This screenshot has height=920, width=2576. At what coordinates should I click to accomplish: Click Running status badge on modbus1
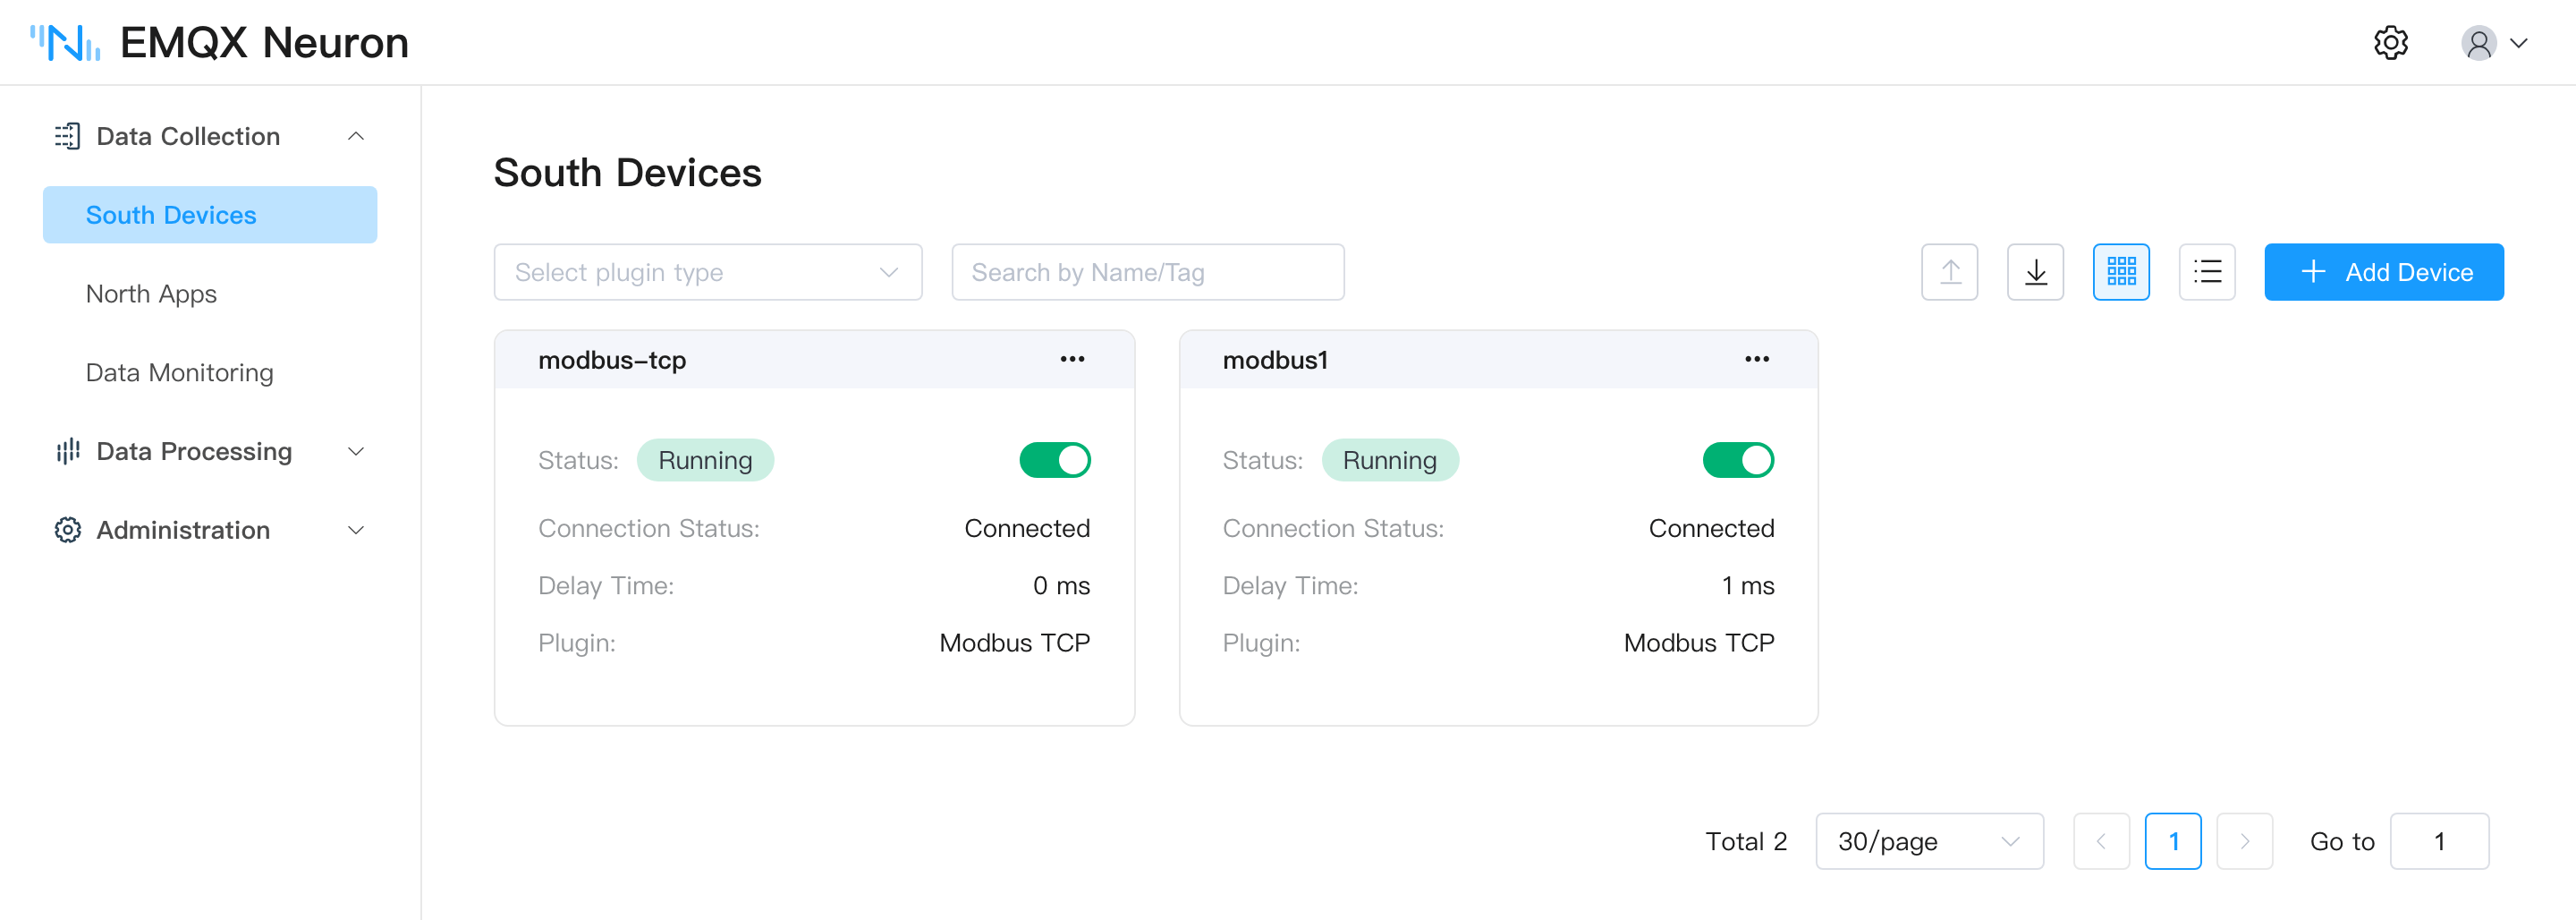1390,461
